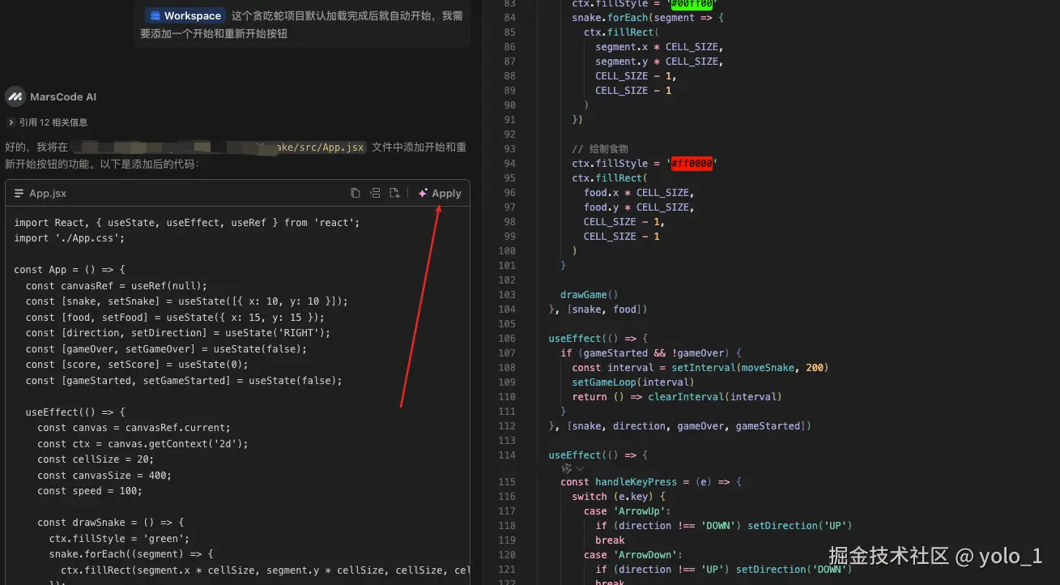Image resolution: width=1060 pixels, height=585 pixels.
Task: Open the chevron dropdown beside the inline AI icon
Action: (x=580, y=468)
